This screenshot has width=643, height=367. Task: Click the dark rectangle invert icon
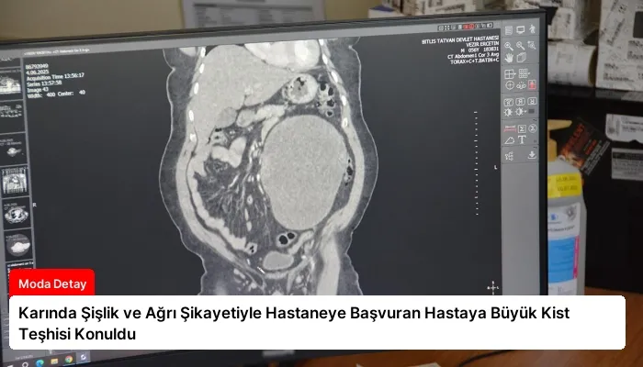click(532, 111)
